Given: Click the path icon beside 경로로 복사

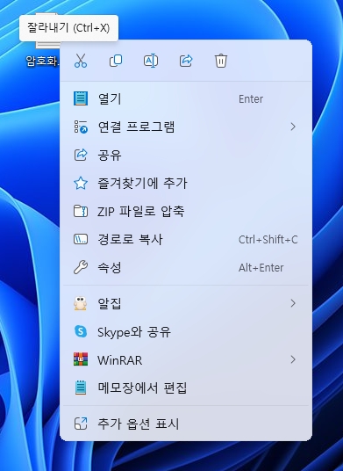Looking at the screenshot, I should pos(81,239).
